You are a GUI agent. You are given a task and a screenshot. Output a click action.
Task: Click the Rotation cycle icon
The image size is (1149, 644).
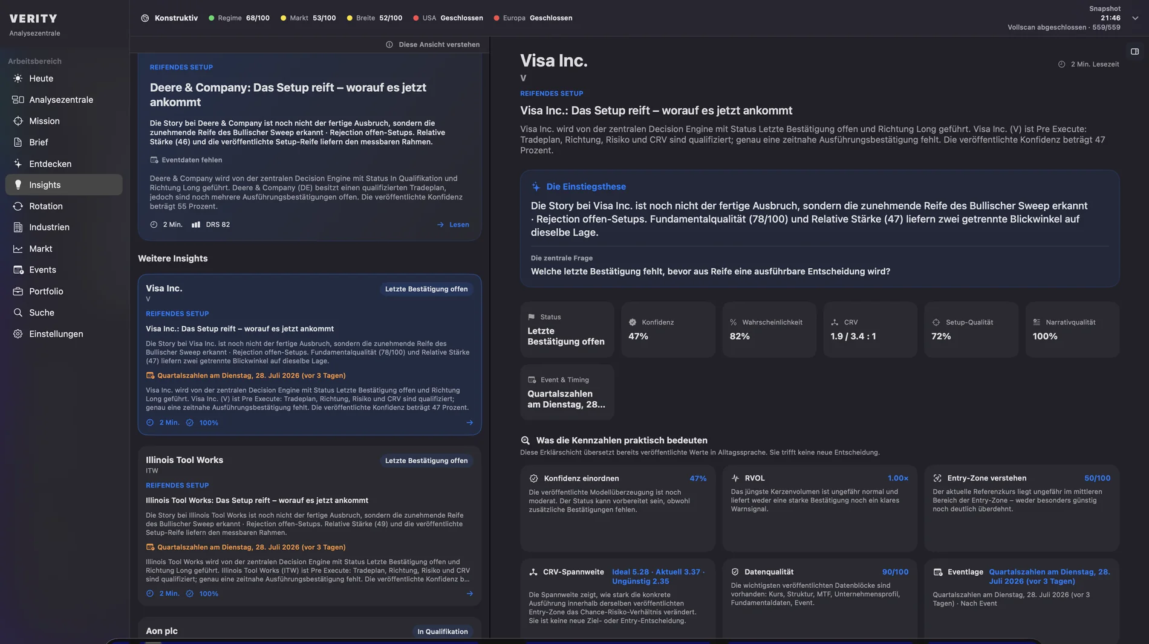point(18,206)
